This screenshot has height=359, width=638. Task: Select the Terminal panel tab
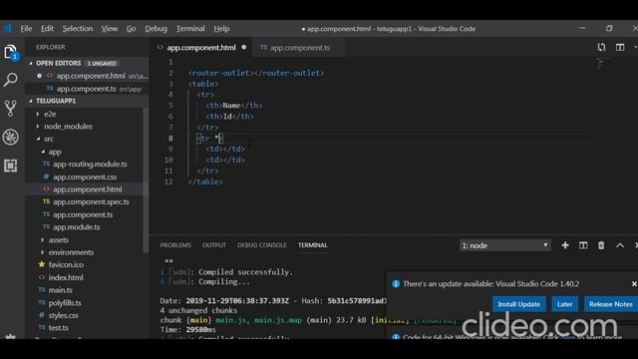pyautogui.click(x=312, y=245)
